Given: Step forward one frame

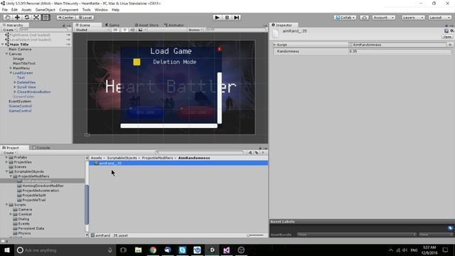Looking at the screenshot, I should [x=237, y=17].
